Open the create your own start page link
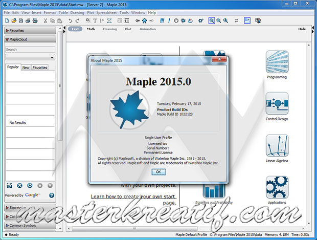 133,200
